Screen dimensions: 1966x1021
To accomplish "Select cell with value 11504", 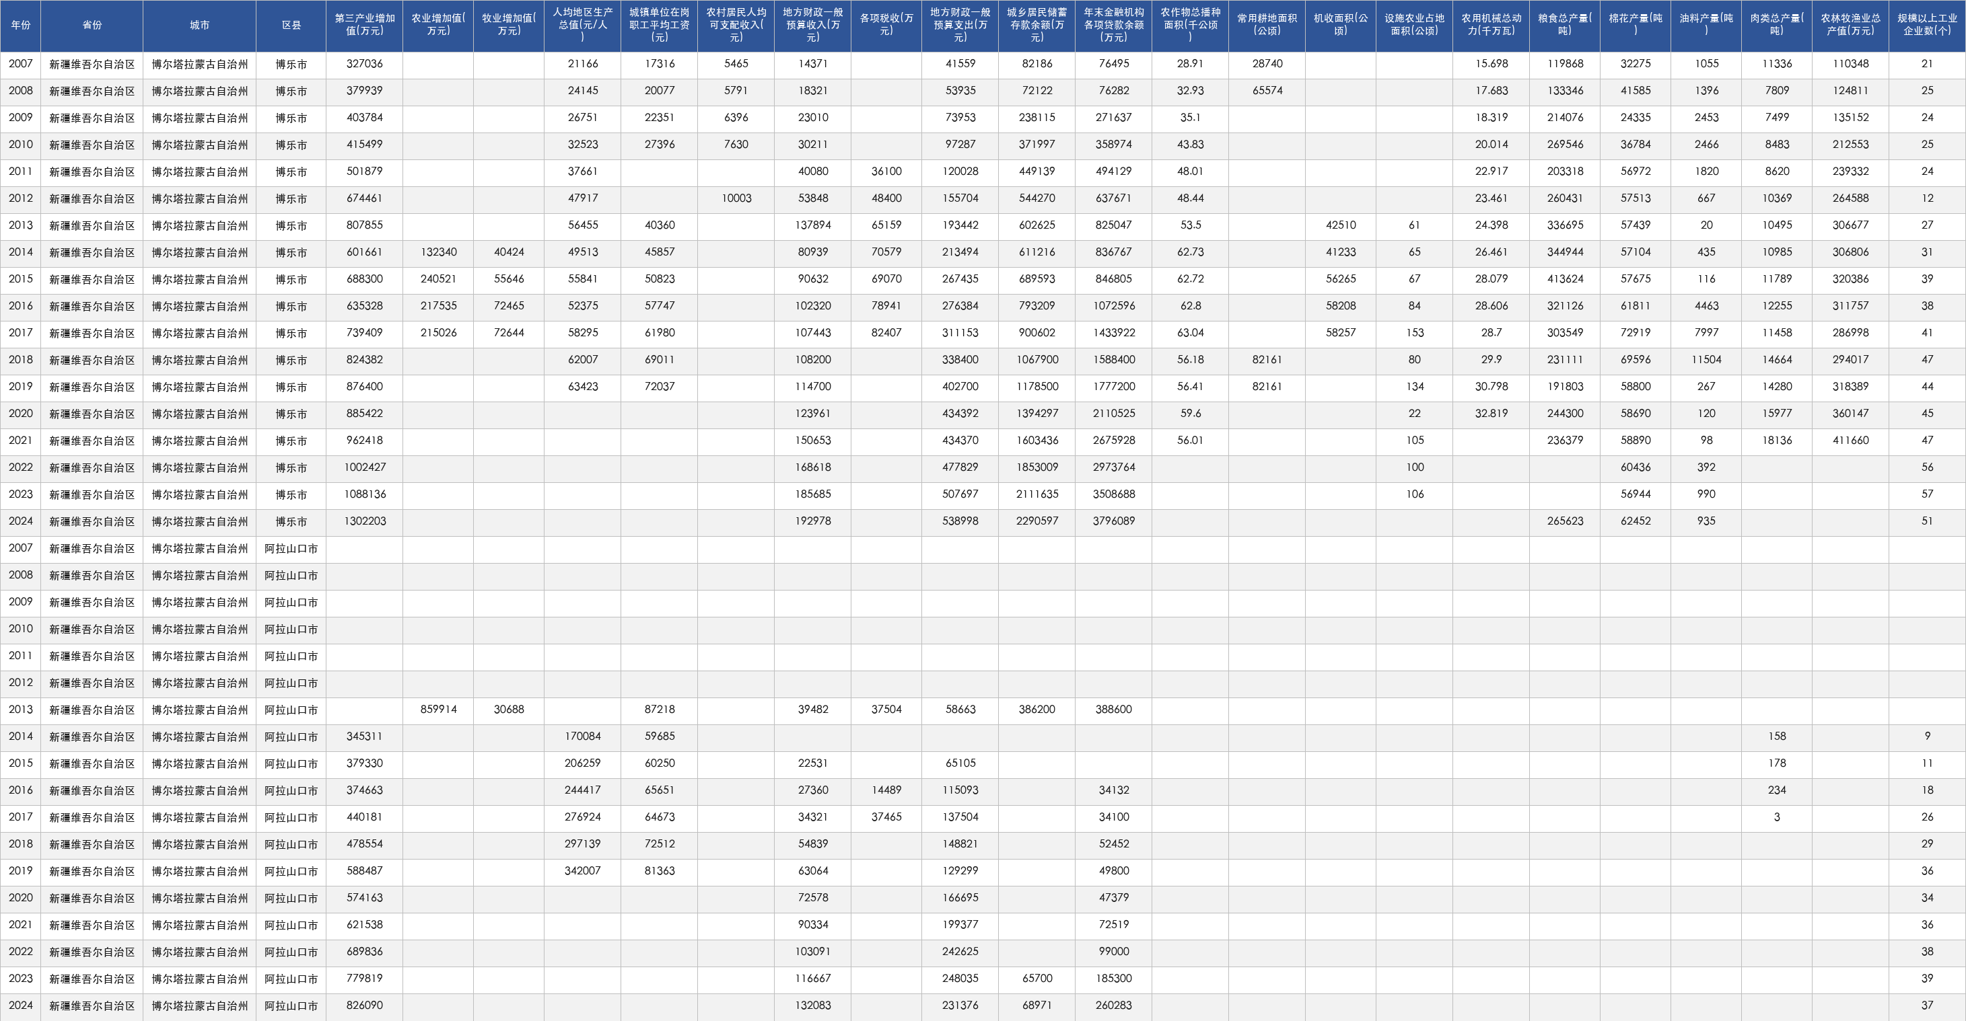I will (x=1706, y=360).
